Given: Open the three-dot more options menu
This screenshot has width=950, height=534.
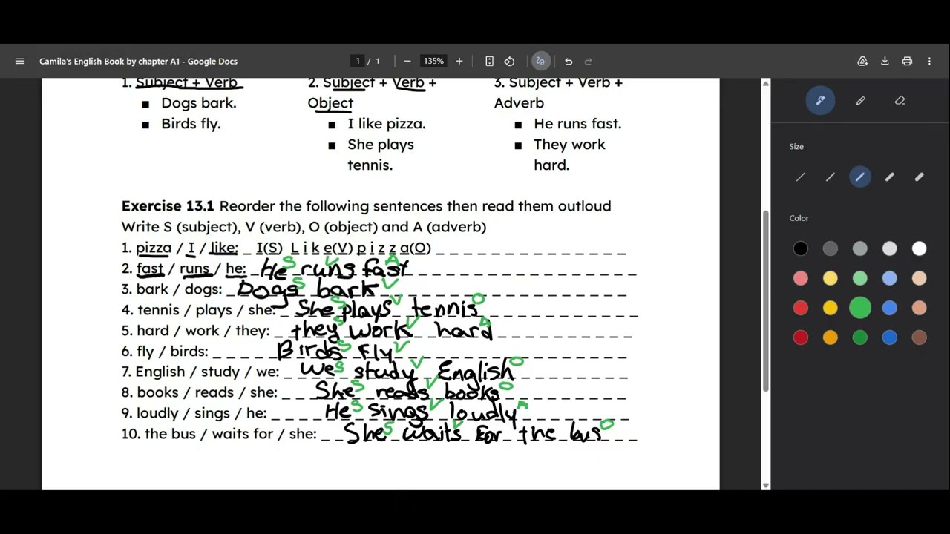Looking at the screenshot, I should pos(929,62).
